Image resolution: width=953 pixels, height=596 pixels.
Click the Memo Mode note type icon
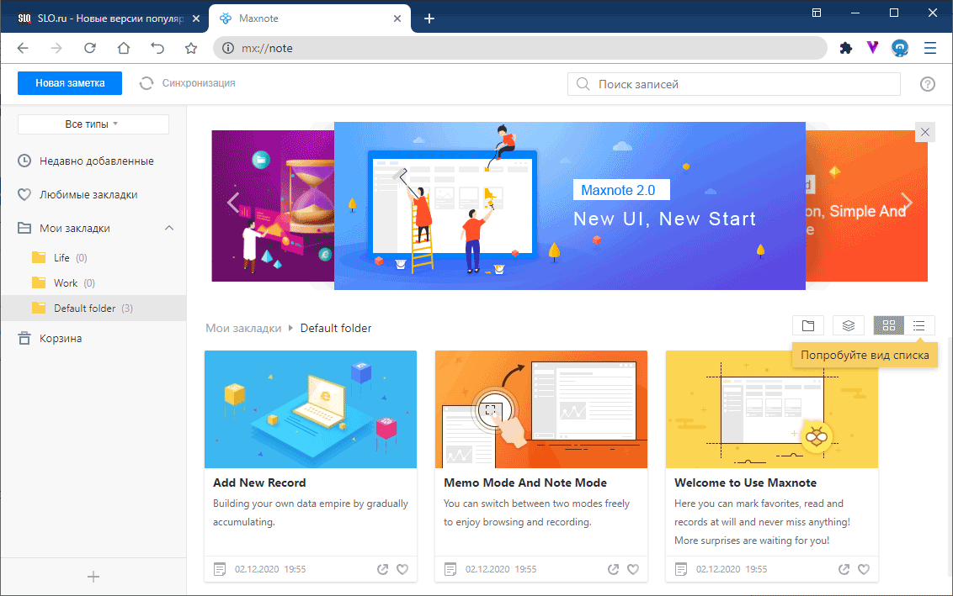pos(450,569)
